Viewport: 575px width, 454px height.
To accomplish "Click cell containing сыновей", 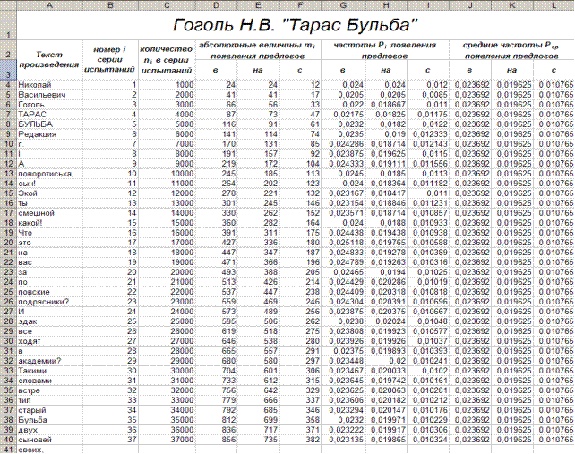I will (x=49, y=440).
